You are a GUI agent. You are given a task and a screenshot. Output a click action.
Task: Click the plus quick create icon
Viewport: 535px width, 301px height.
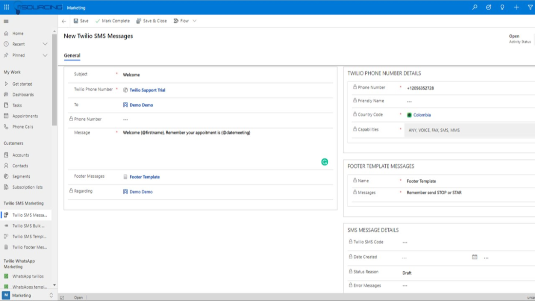(516, 7)
